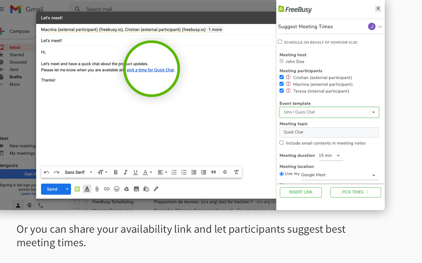Toggle italic formatting in the email
The width and height of the screenshot is (422, 263).
125,172
